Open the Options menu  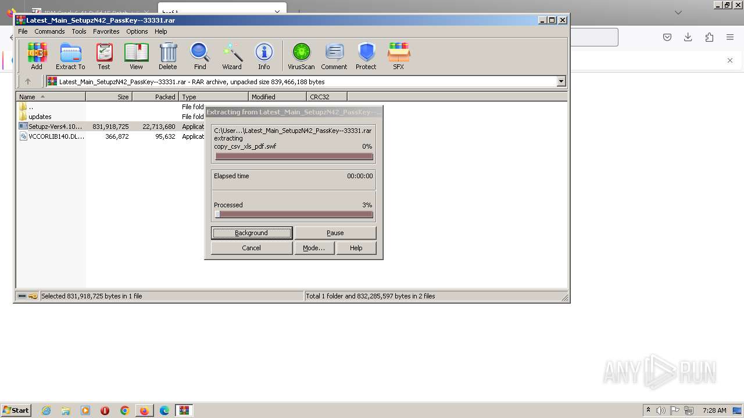point(137,31)
